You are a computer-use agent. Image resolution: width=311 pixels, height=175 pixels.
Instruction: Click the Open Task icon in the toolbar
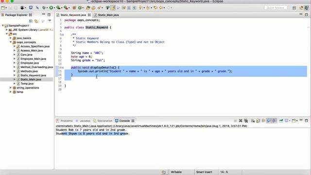[93, 8]
